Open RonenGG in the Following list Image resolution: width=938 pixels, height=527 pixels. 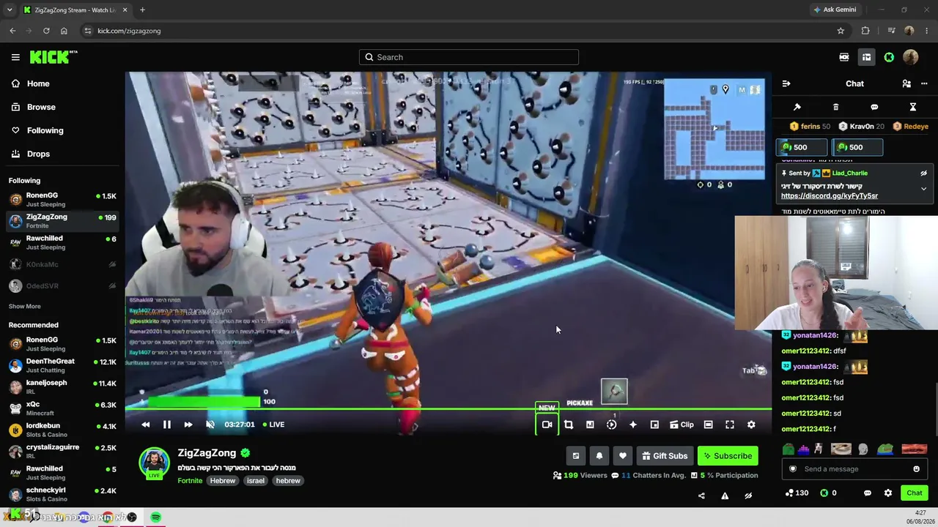click(62, 200)
